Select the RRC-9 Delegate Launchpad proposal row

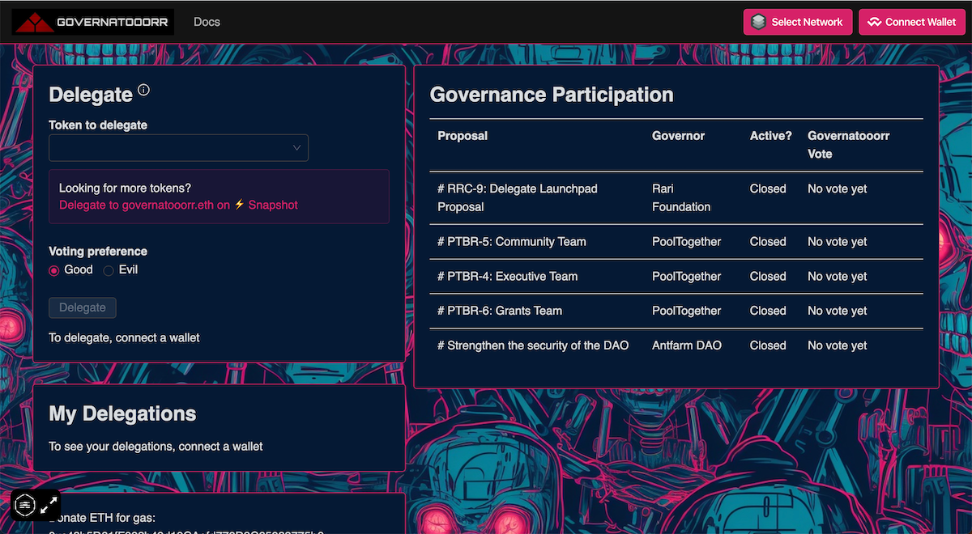point(517,197)
